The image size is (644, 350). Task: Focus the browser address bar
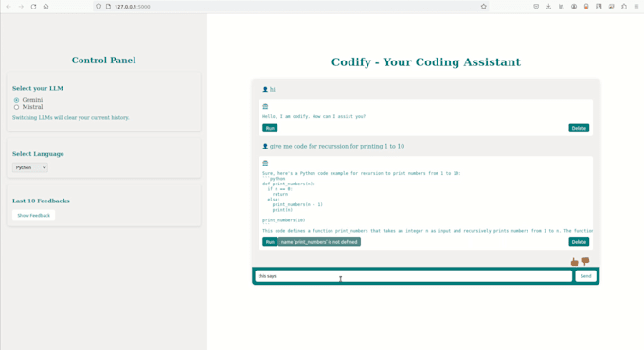point(291,7)
